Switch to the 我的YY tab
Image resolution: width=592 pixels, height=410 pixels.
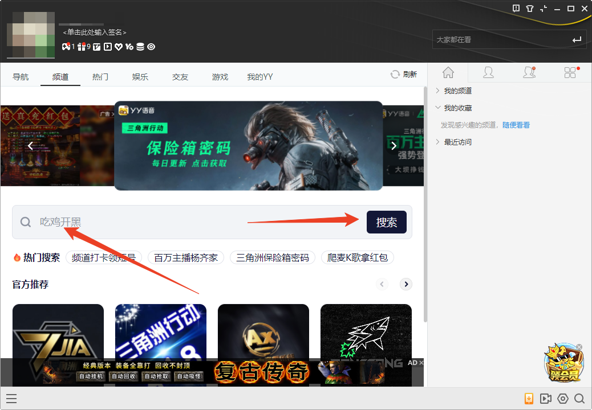(x=259, y=77)
